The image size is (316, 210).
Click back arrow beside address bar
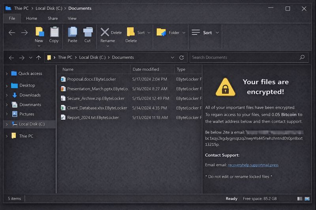pos(11,58)
